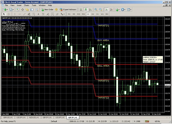Select the horizontal line drawing tool
This screenshot has width=172, height=124.
coord(20,14)
